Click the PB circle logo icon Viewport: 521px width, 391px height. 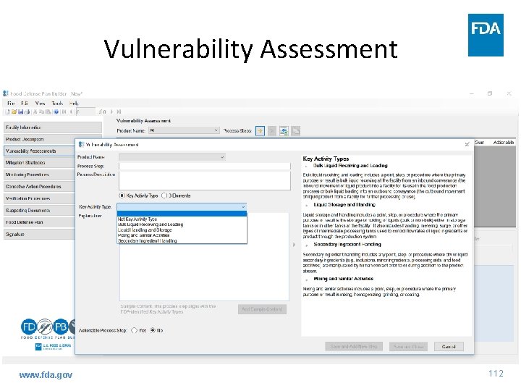pos(60,327)
